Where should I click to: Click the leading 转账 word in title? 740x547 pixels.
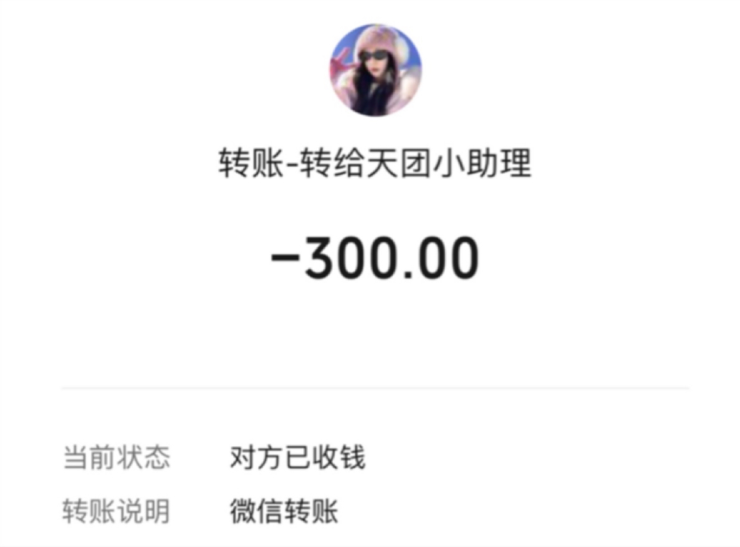coord(251,163)
